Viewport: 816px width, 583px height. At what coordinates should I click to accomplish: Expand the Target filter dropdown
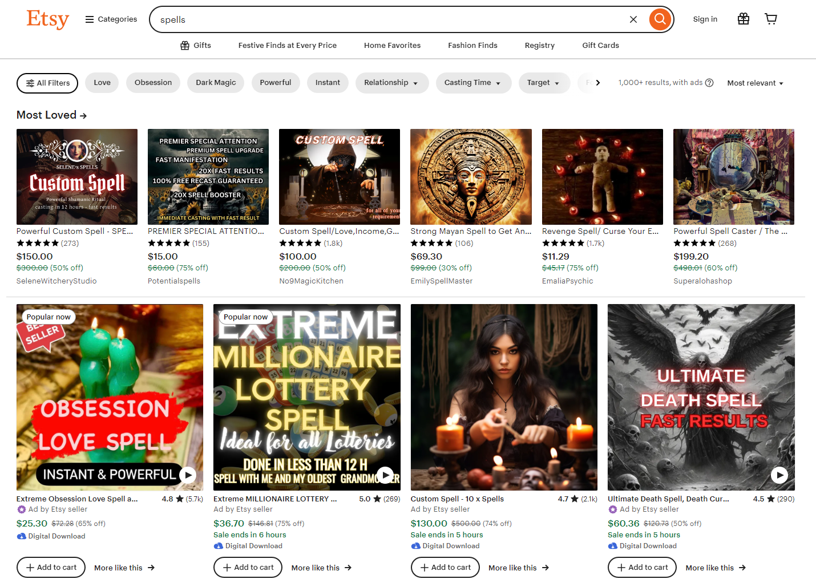544,83
